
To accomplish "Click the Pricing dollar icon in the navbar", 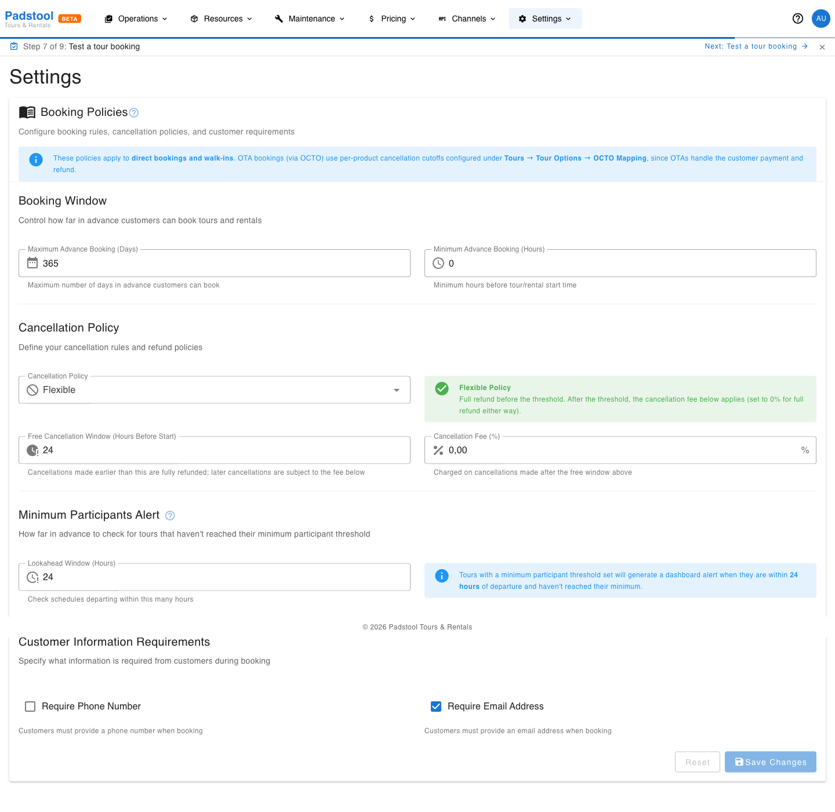I will pyautogui.click(x=372, y=19).
